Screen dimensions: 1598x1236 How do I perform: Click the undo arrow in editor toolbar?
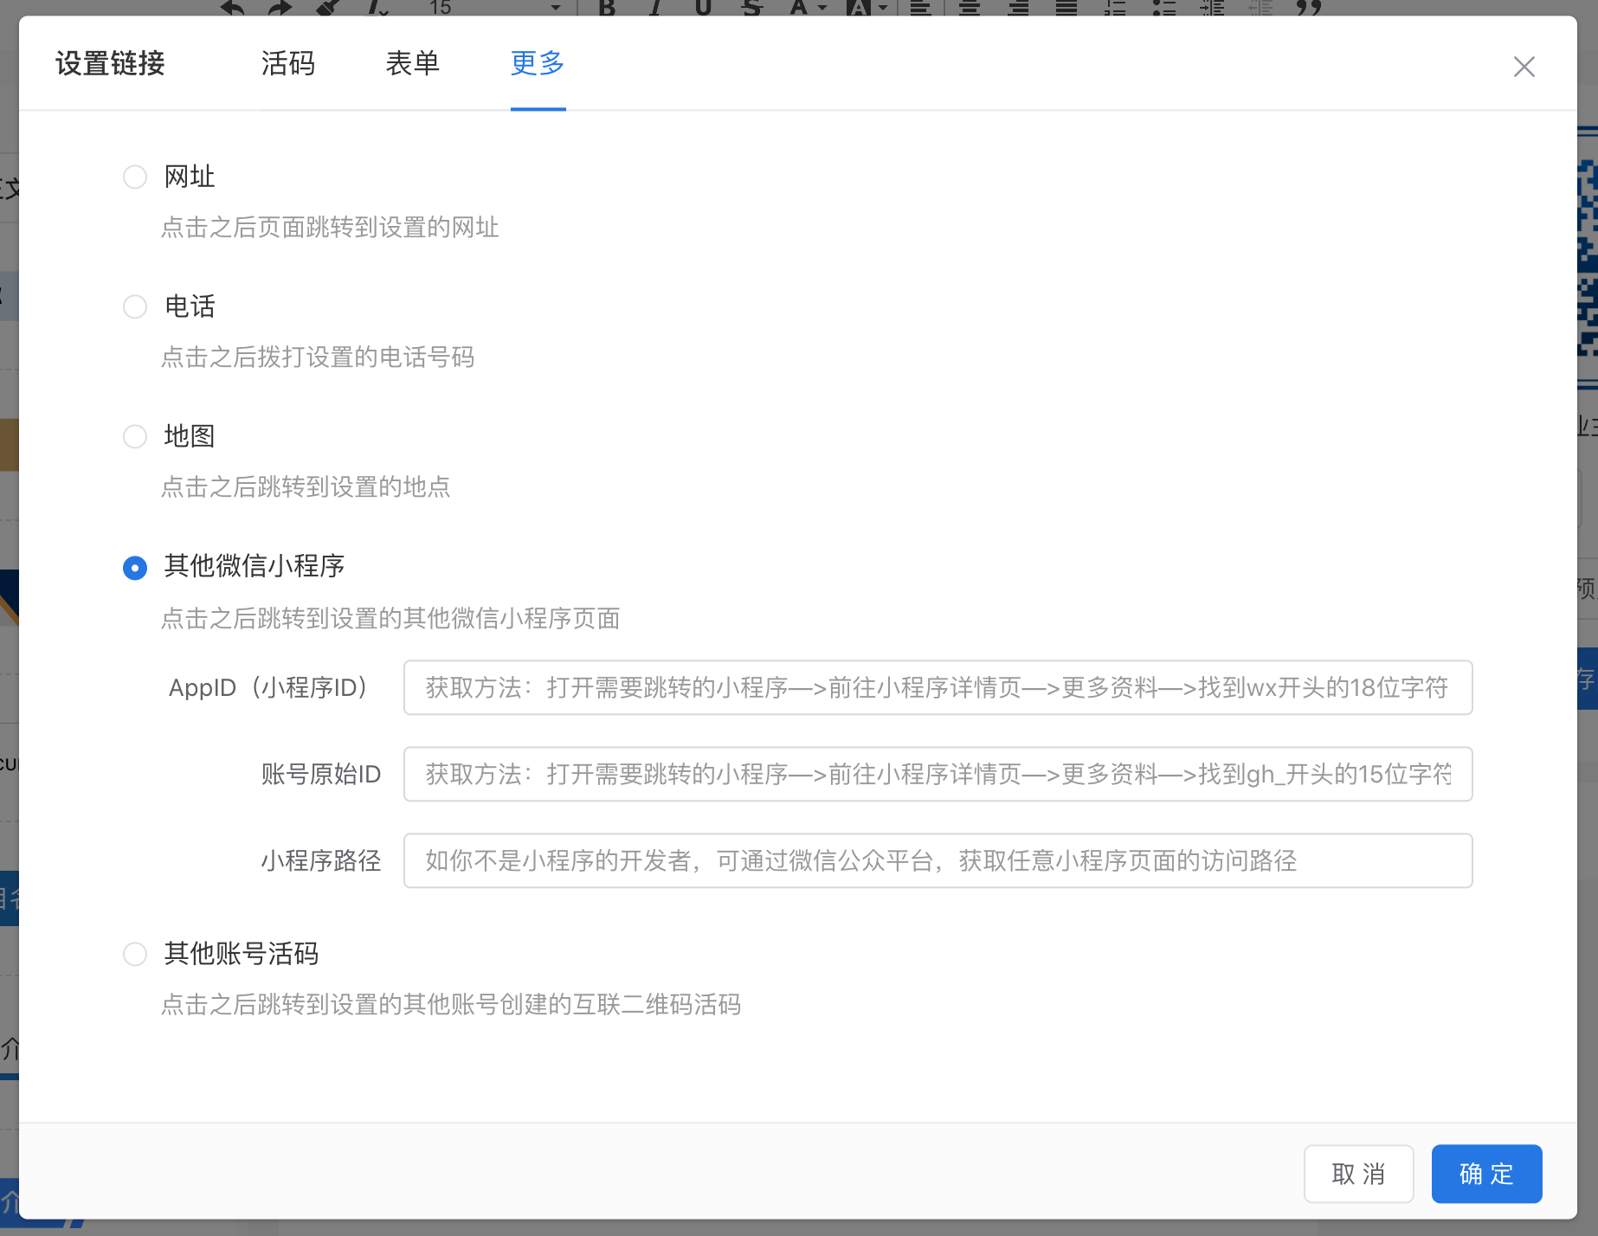click(x=232, y=8)
